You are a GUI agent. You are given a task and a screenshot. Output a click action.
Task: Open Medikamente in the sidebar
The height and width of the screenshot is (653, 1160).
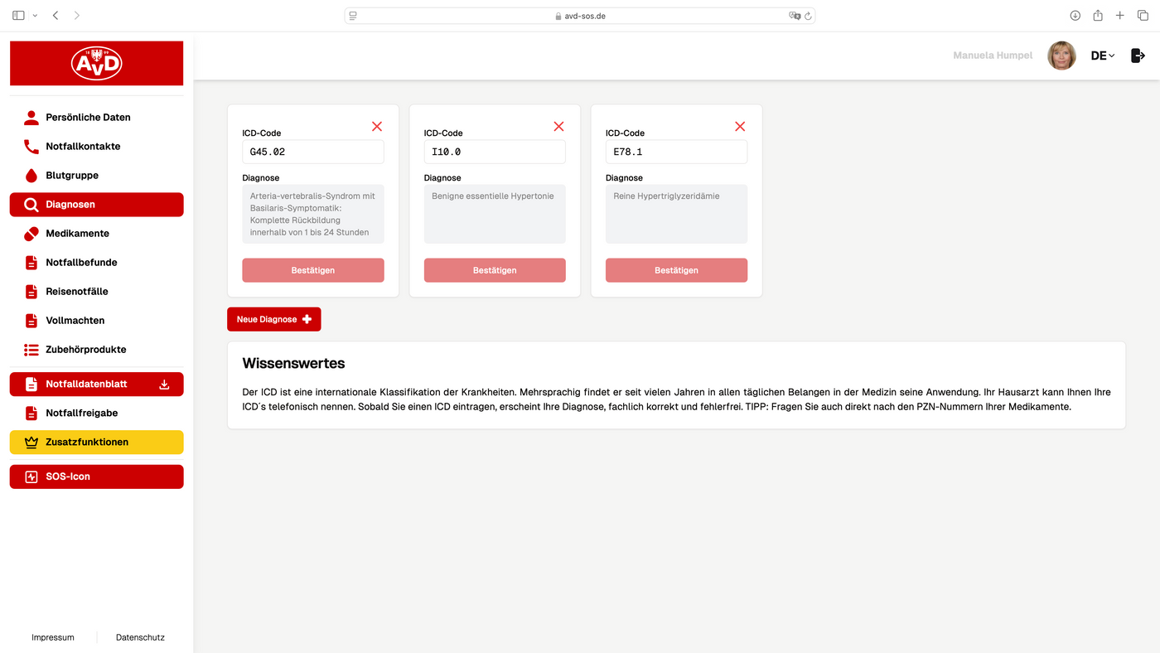[x=96, y=234]
